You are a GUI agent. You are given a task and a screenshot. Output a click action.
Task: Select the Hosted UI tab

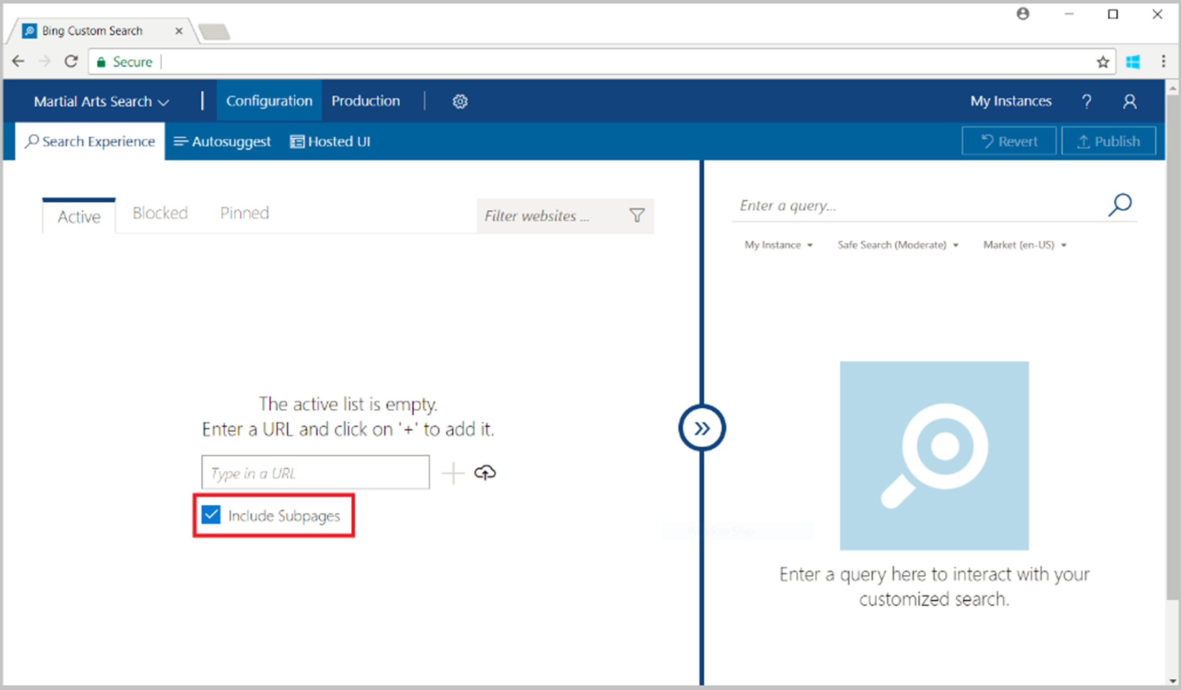pyautogui.click(x=330, y=141)
